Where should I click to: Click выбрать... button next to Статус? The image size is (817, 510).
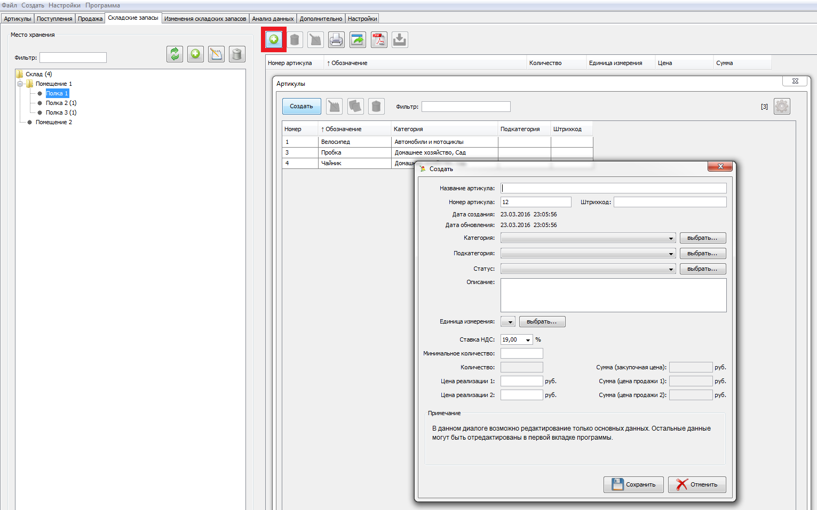[703, 269]
